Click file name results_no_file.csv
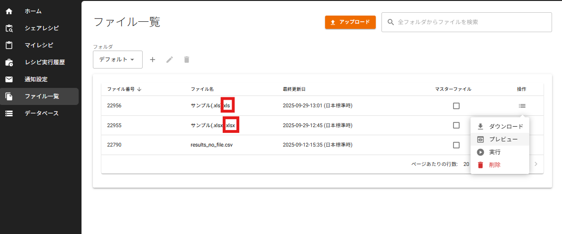This screenshot has height=234, width=562. 212,145
